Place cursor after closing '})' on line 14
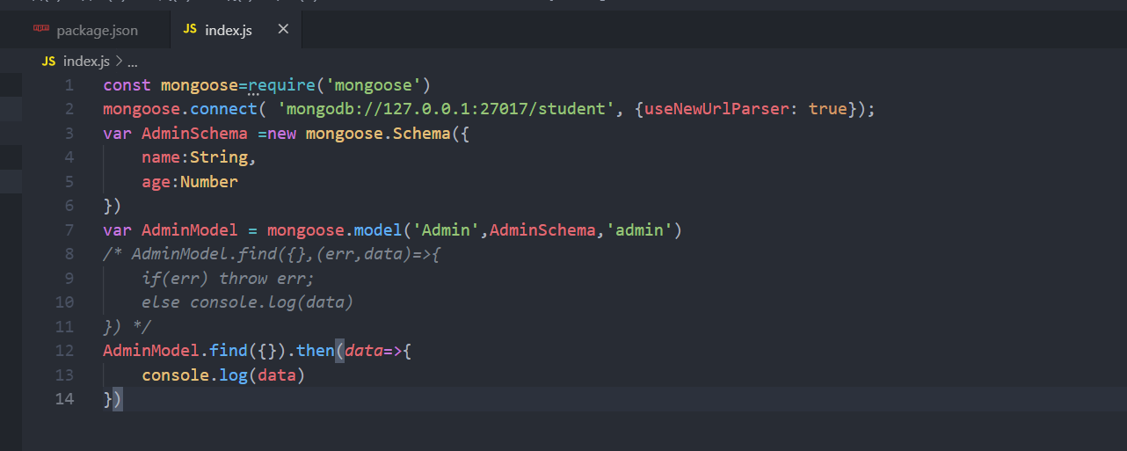 click(x=123, y=399)
